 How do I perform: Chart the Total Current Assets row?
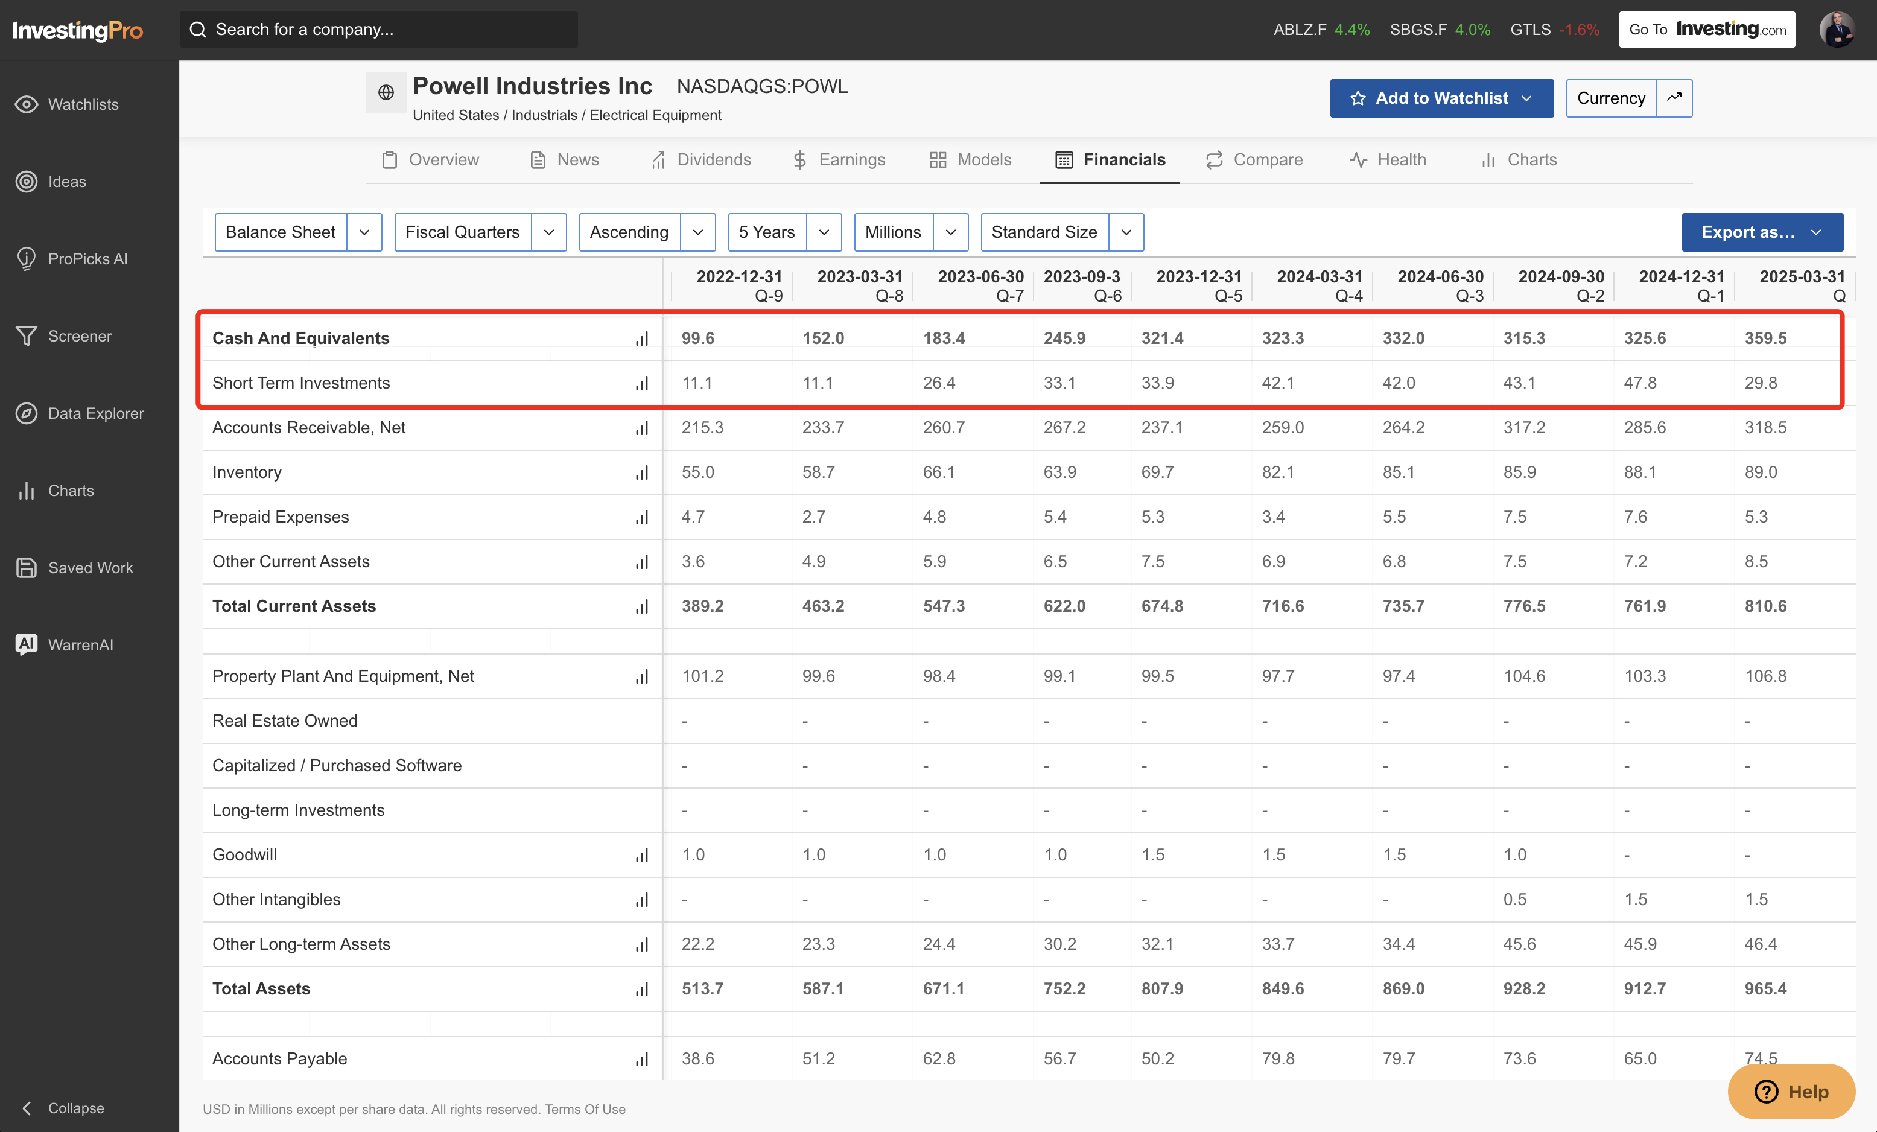(x=642, y=606)
